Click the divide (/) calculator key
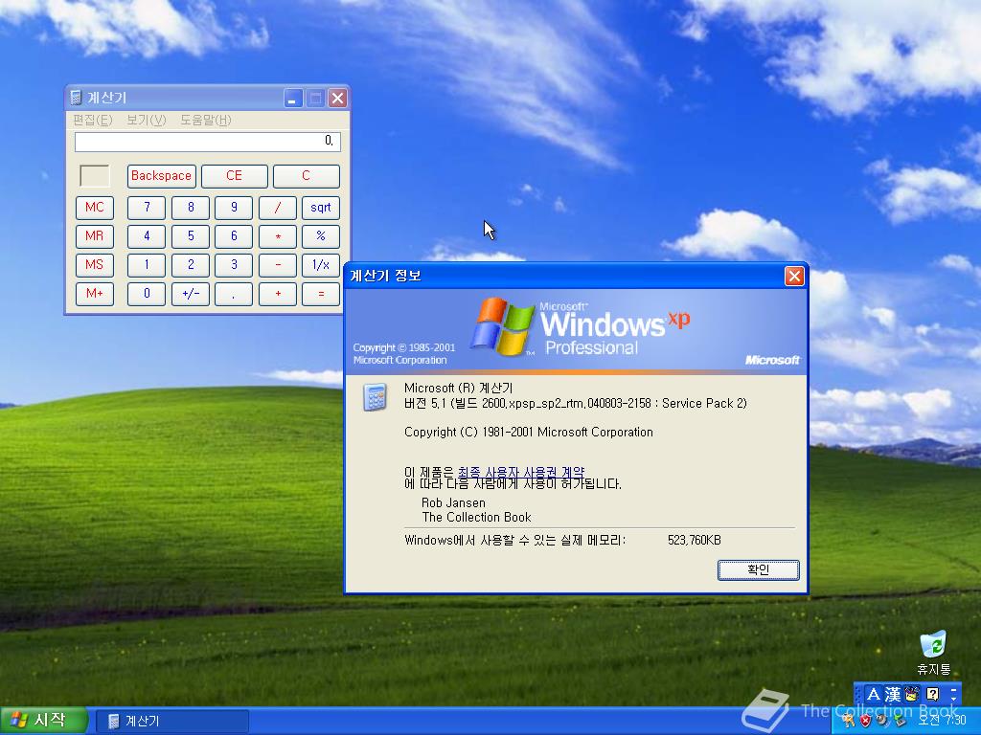 coord(277,208)
